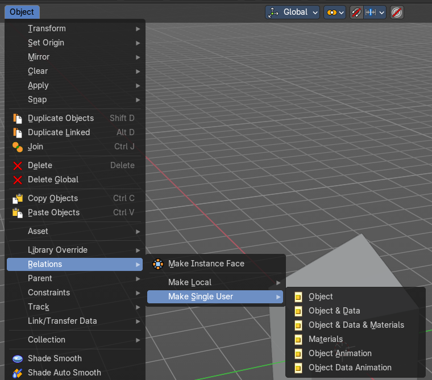Screen dimensions: 432x380
Task: Expand the Make Local submenu
Action: (215, 282)
